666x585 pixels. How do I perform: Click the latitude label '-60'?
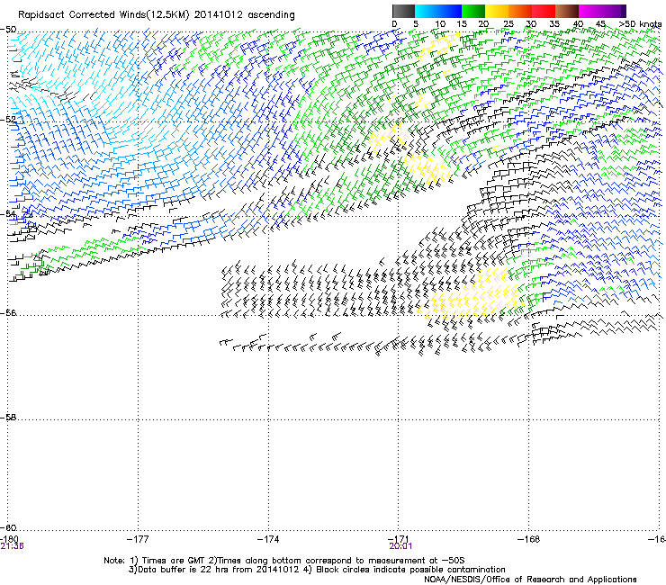[x=8, y=527]
